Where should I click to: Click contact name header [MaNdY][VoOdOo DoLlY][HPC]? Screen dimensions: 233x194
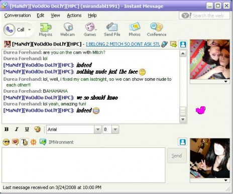coord(47,44)
